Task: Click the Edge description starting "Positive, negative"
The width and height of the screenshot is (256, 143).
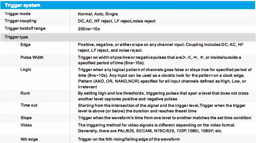Action: click(x=161, y=47)
